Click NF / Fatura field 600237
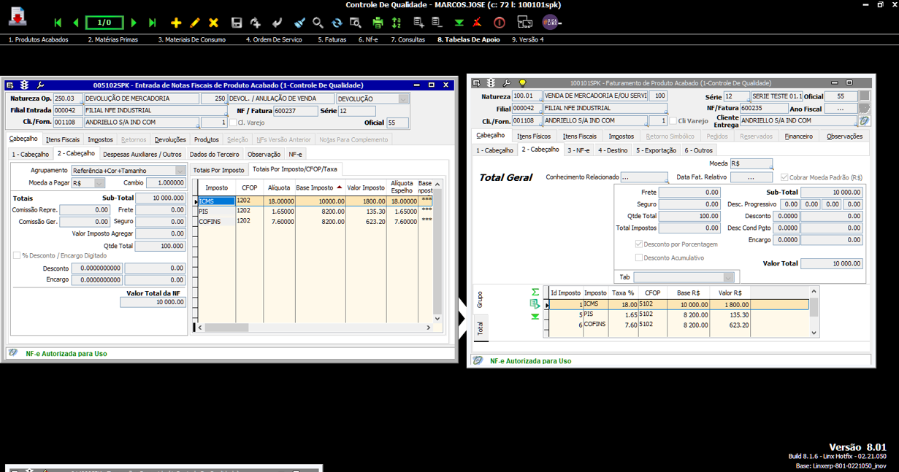 pyautogui.click(x=296, y=111)
